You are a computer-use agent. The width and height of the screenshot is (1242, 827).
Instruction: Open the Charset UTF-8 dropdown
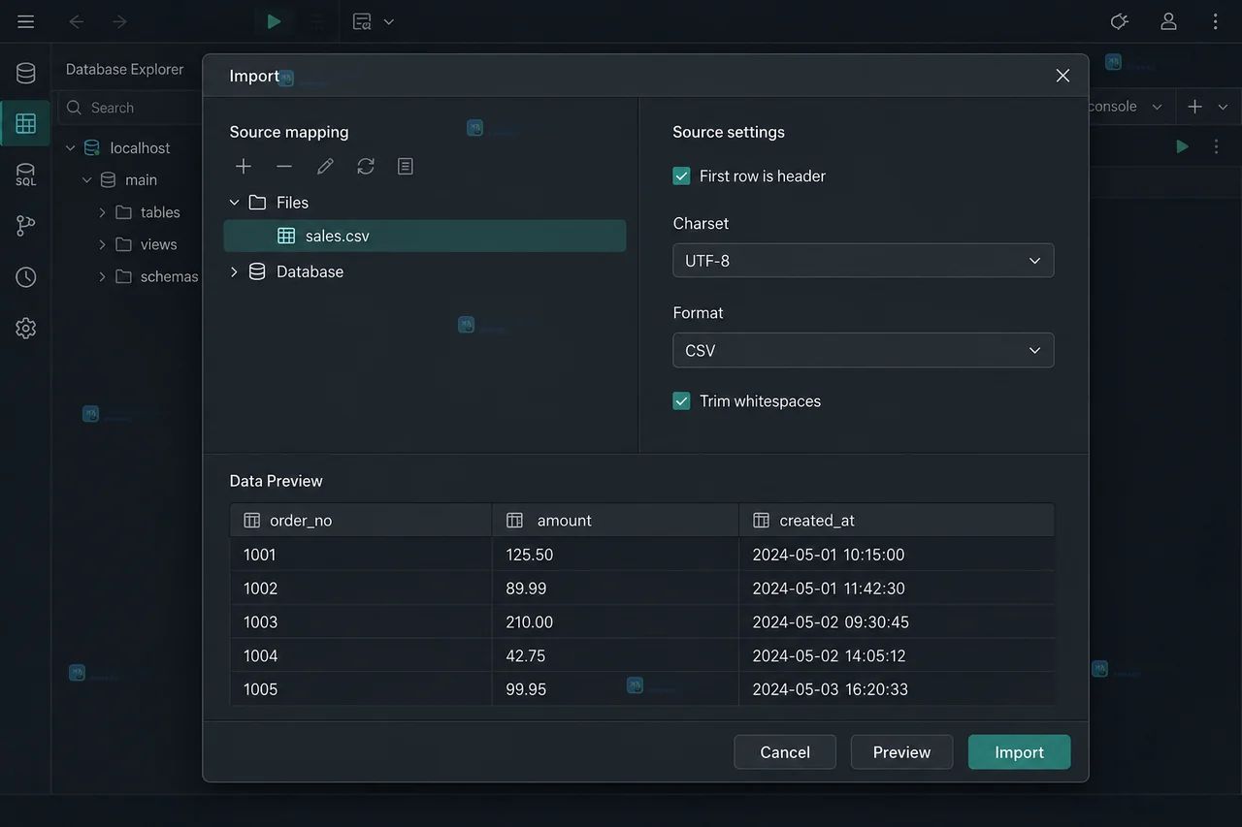click(864, 261)
